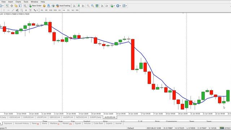231x130 pixels.
Task: Switch to the AUDJPY,H4 chart tab
Action: 68,117
